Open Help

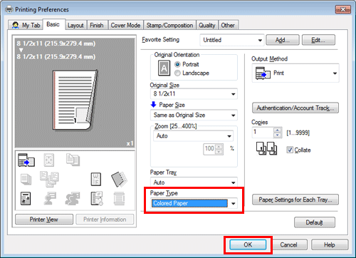[x=330, y=244]
